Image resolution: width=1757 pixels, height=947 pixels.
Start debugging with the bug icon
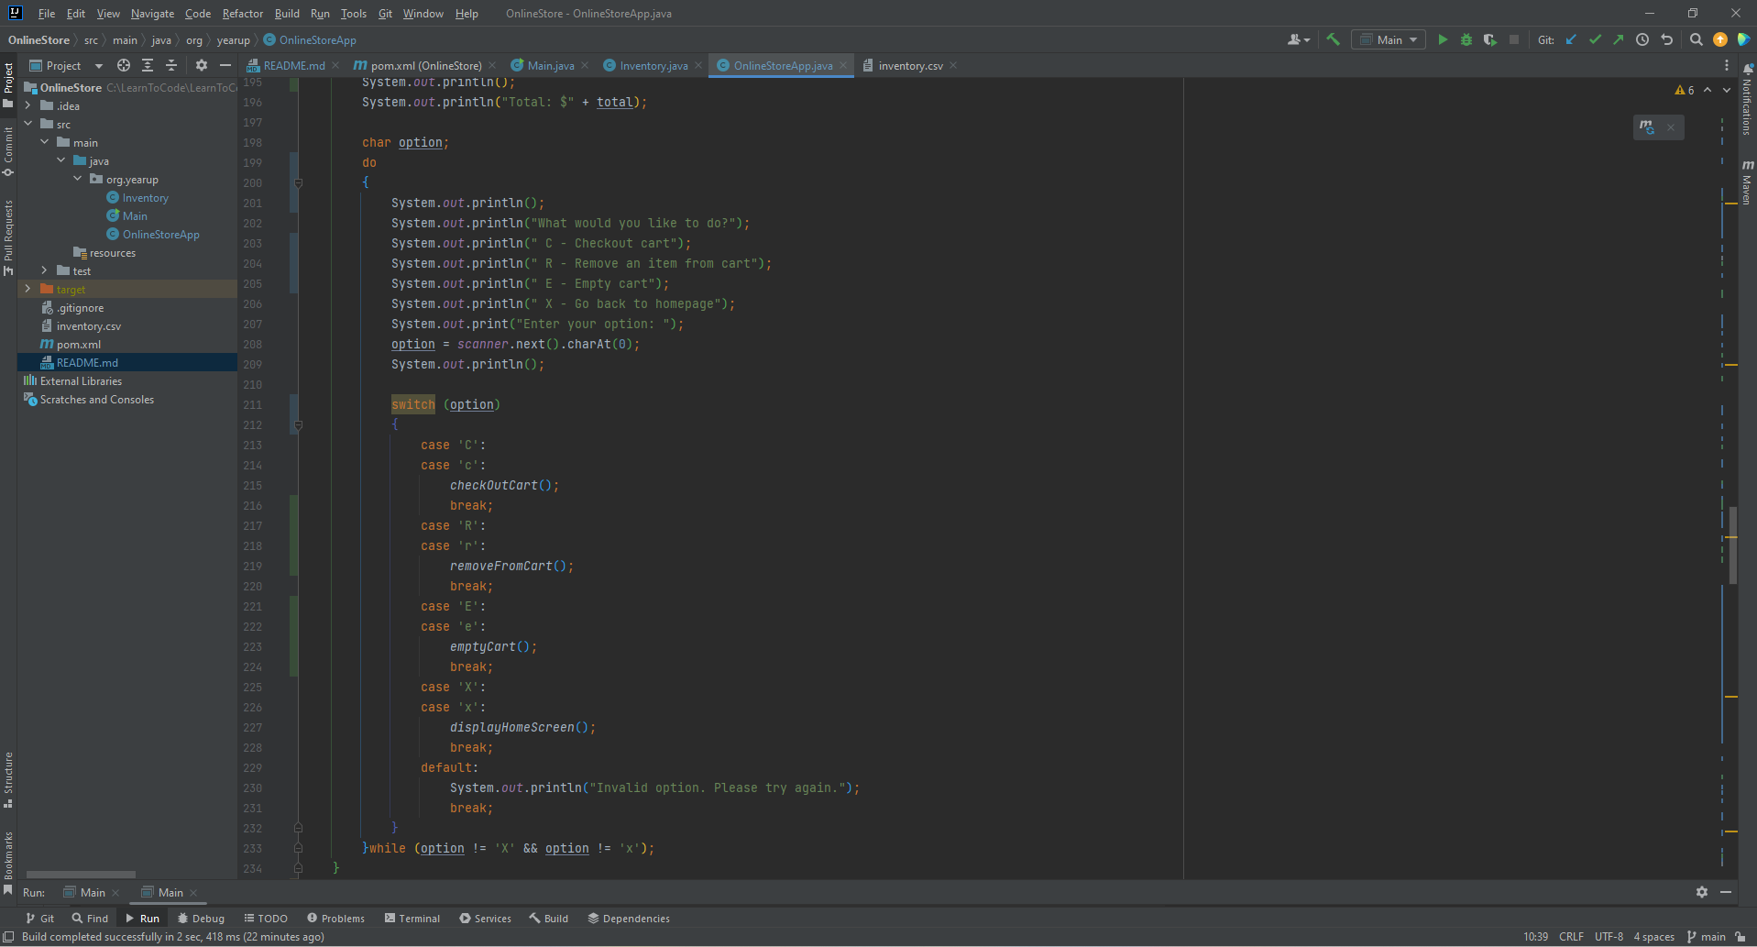(1466, 39)
